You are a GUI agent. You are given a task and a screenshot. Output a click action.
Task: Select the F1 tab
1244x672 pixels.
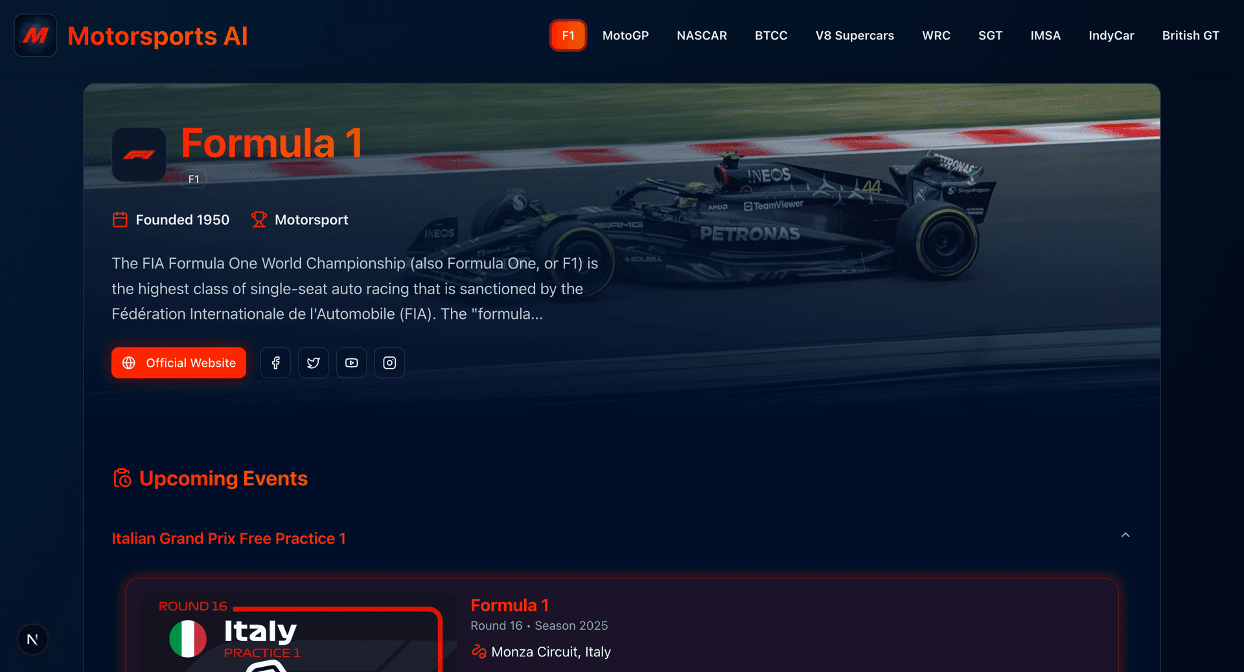tap(568, 36)
